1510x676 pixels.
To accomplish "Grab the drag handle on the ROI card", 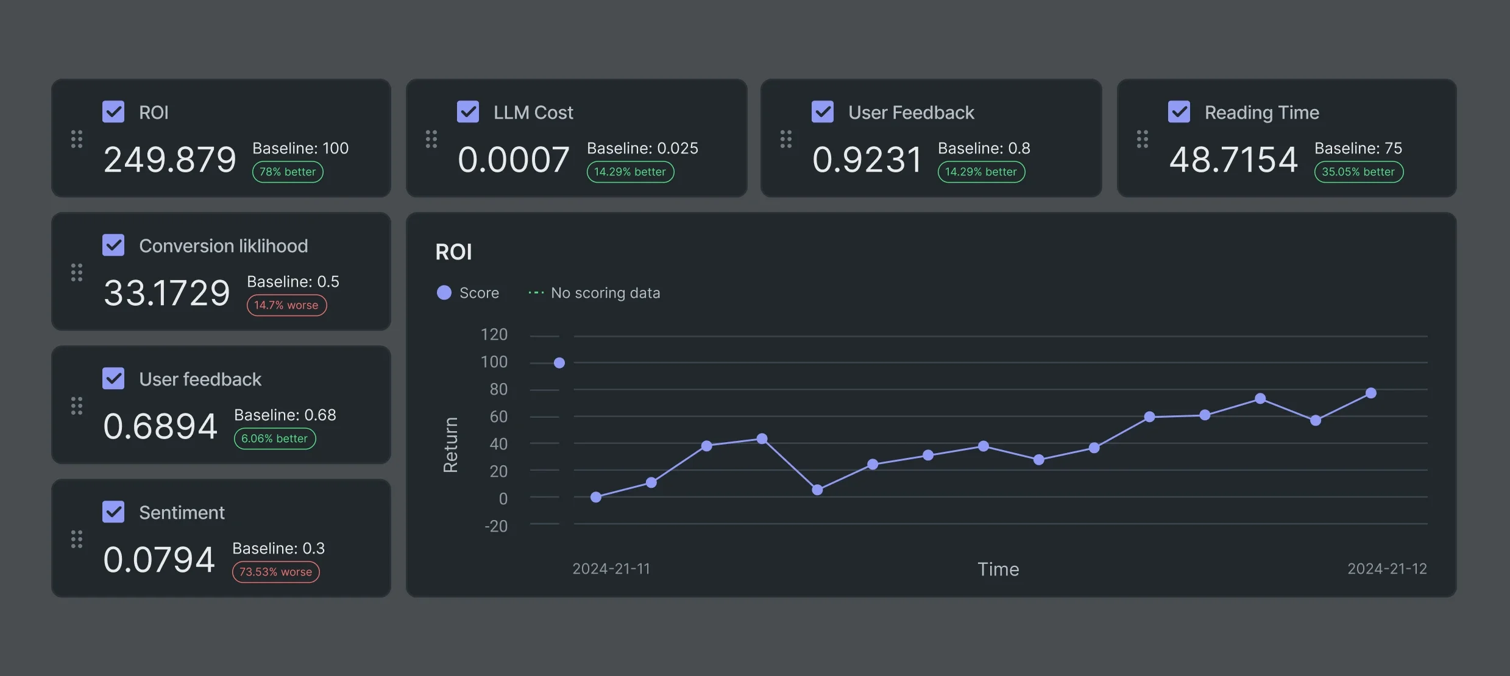I will pyautogui.click(x=77, y=139).
